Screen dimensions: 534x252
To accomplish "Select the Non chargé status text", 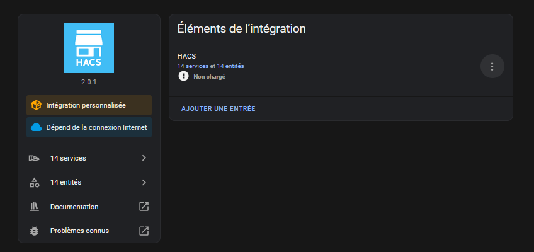I will [x=210, y=77].
